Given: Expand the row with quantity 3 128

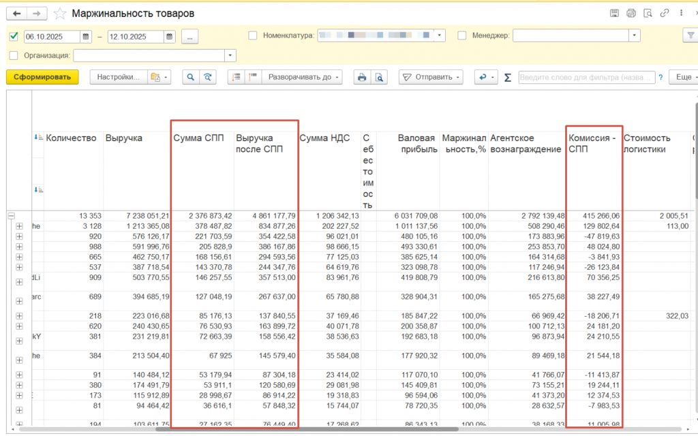Looking at the screenshot, I should 19,226.
